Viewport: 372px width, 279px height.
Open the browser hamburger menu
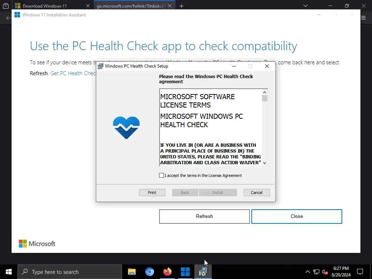click(x=363, y=17)
